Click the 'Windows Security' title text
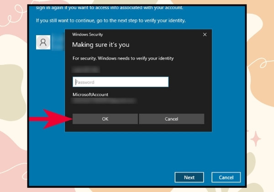 tap(88, 34)
